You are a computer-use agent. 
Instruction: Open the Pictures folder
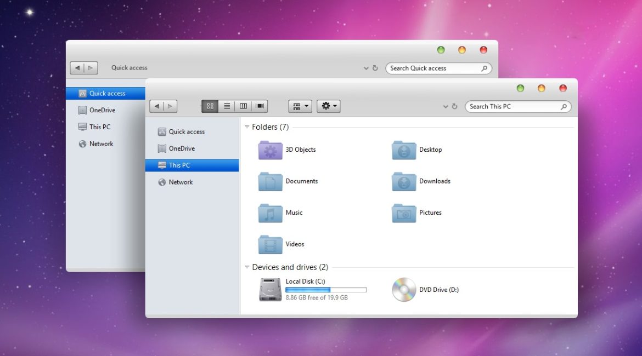pos(404,213)
